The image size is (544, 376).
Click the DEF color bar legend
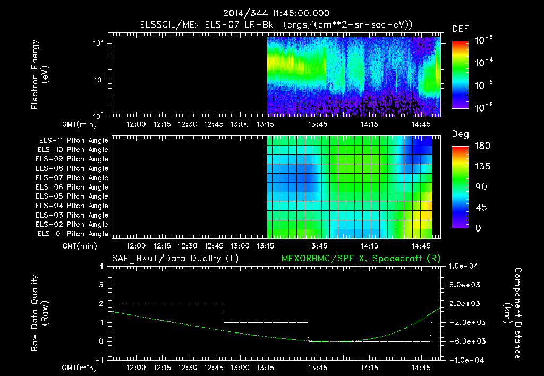click(x=460, y=74)
